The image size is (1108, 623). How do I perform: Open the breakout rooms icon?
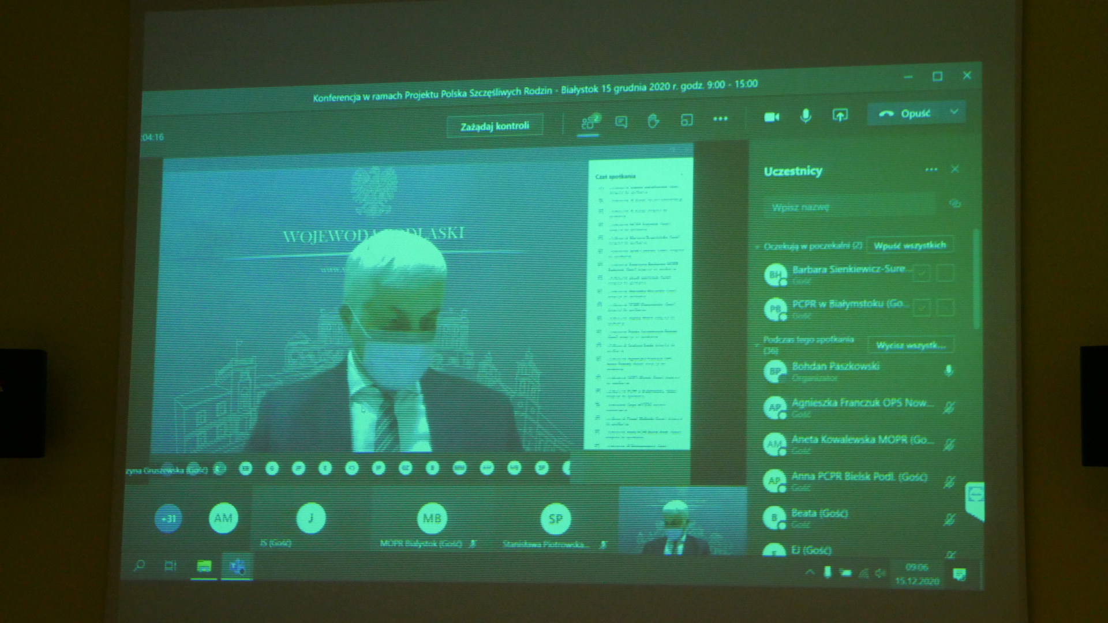(x=686, y=120)
